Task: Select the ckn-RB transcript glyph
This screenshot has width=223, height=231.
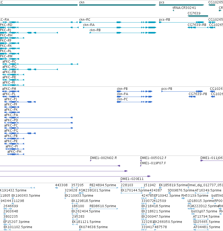Action: point(123,33)
